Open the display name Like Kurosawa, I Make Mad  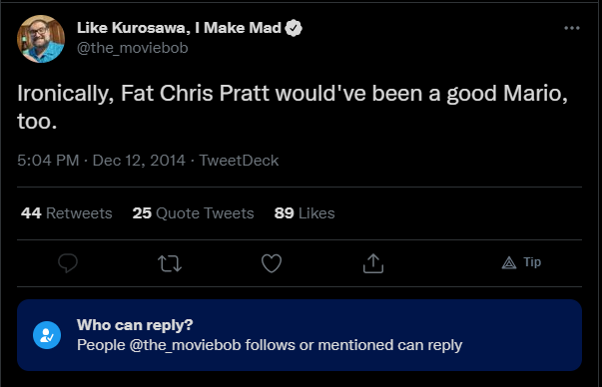point(179,28)
